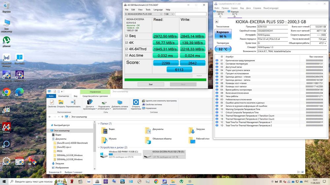Open the 1 GB test size dropdown
This screenshot has width=330, height=185.
[169, 14]
